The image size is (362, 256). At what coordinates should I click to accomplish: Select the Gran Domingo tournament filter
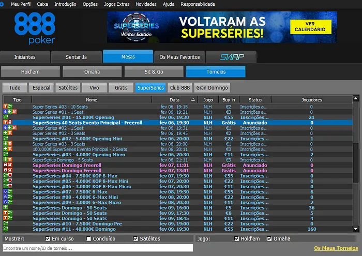coord(212,88)
